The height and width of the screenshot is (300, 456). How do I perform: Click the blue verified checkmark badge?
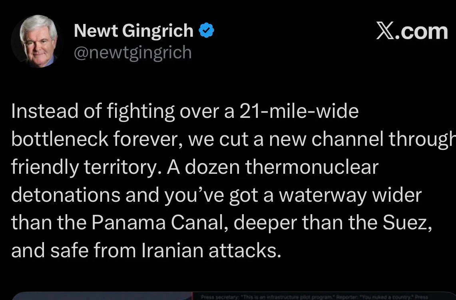[x=207, y=31]
